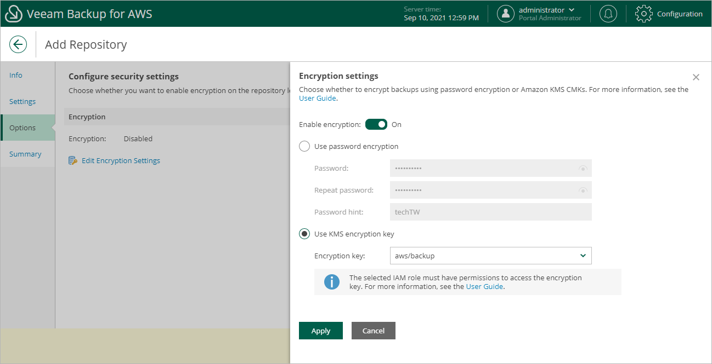Show the Password field eye icon
The image size is (712, 364).
click(583, 169)
